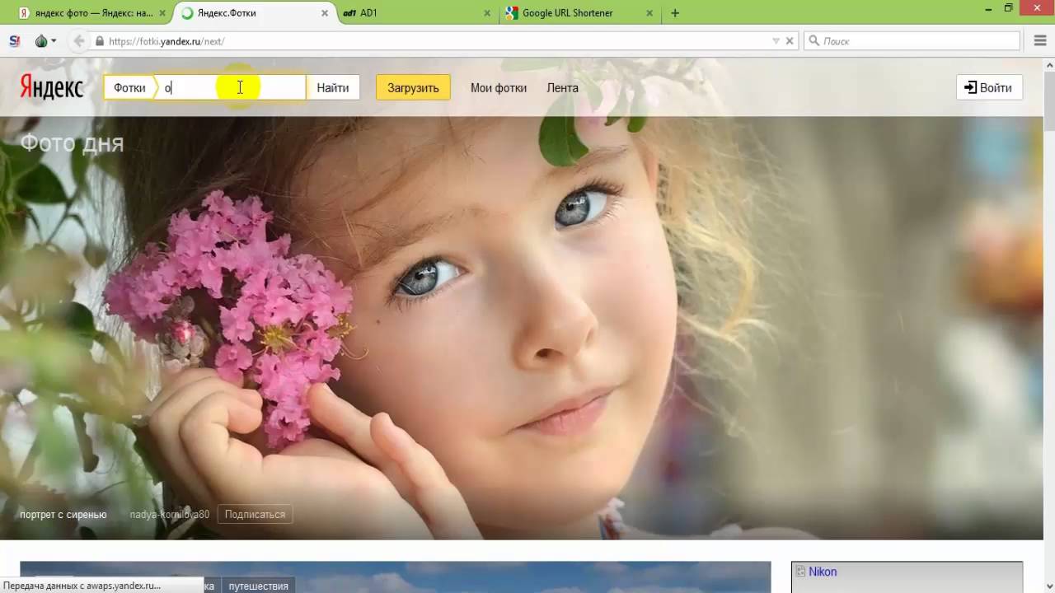Open the nadya-kornilova80 author profile
This screenshot has height=593, width=1055.
coord(170,515)
